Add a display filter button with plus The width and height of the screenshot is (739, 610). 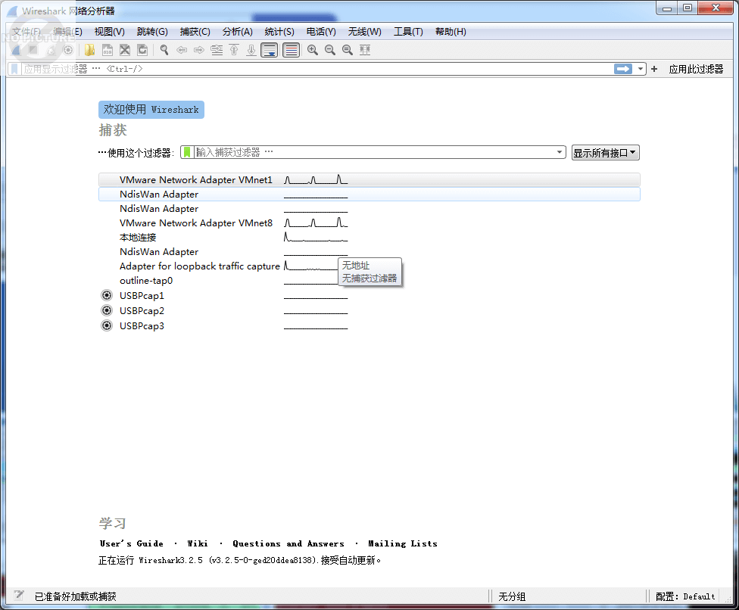654,69
